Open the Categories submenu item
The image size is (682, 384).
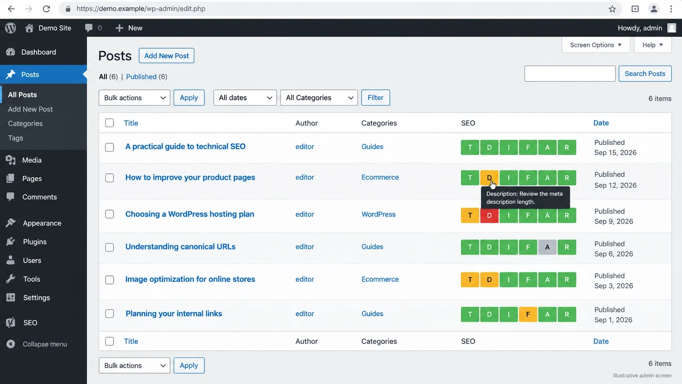(x=25, y=123)
